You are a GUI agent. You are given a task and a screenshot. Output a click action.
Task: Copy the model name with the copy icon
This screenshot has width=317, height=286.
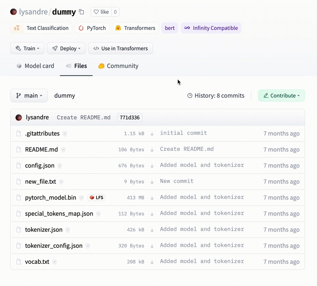pos(81,12)
